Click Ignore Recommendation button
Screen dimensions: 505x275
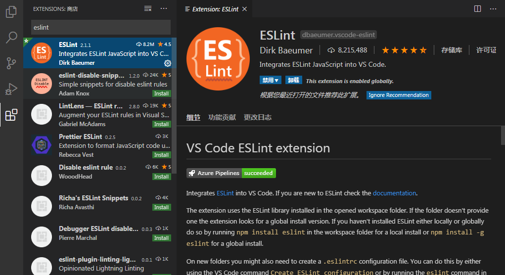(399, 95)
